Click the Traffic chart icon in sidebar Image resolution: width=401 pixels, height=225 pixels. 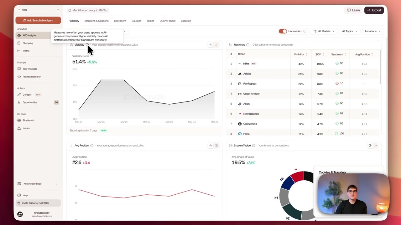click(19, 51)
